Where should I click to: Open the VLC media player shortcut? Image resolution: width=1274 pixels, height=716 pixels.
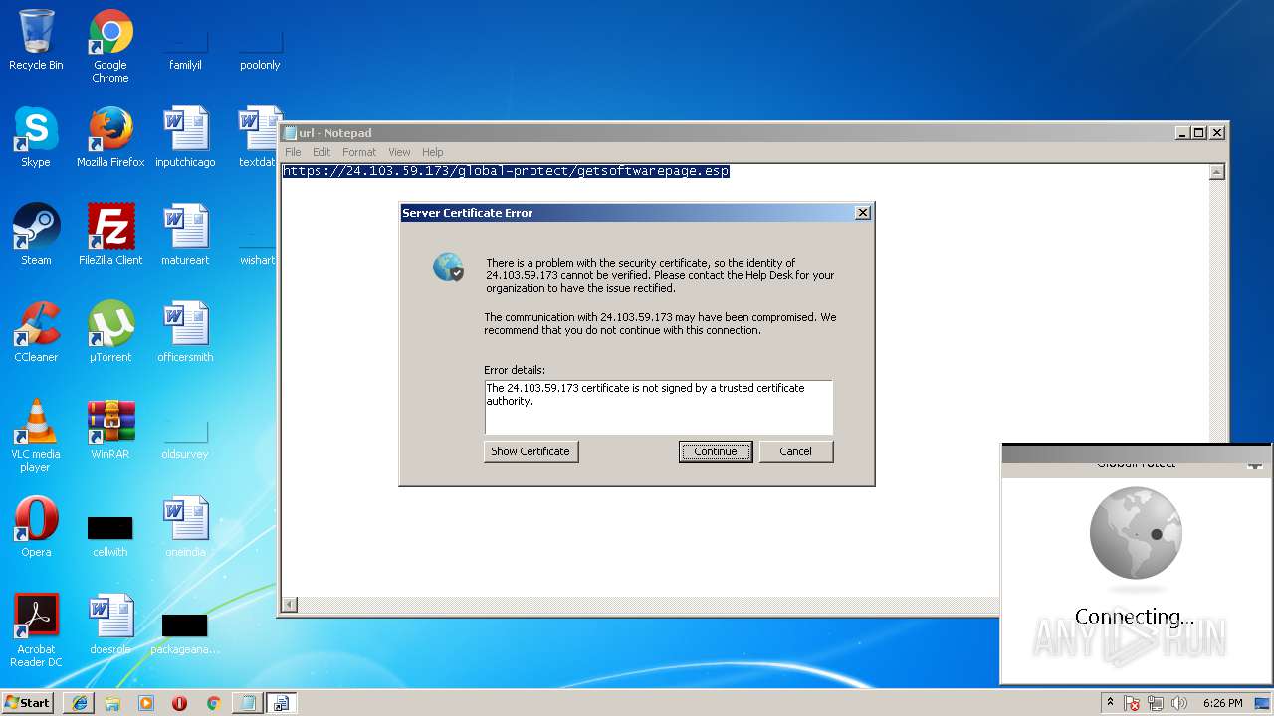click(36, 436)
